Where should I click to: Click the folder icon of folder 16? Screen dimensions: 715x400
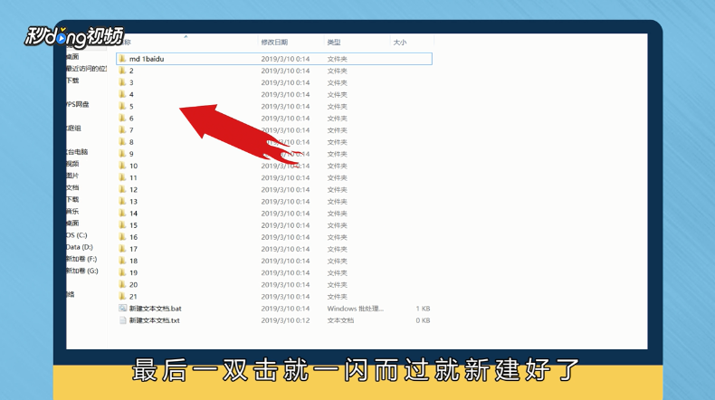coord(122,237)
